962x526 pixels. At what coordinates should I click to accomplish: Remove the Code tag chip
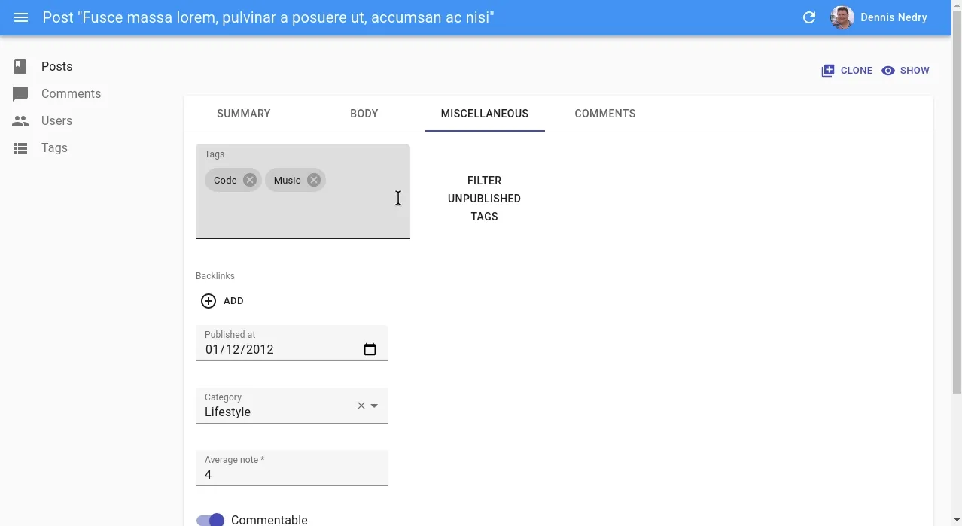248,179
